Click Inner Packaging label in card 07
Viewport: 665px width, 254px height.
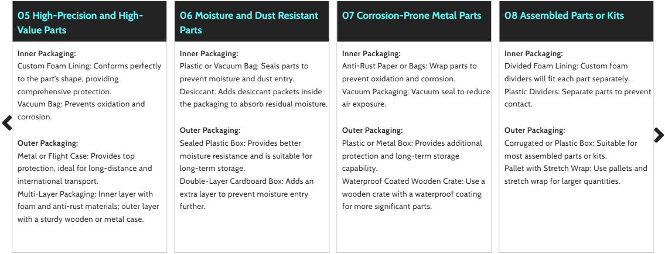pos(371,53)
